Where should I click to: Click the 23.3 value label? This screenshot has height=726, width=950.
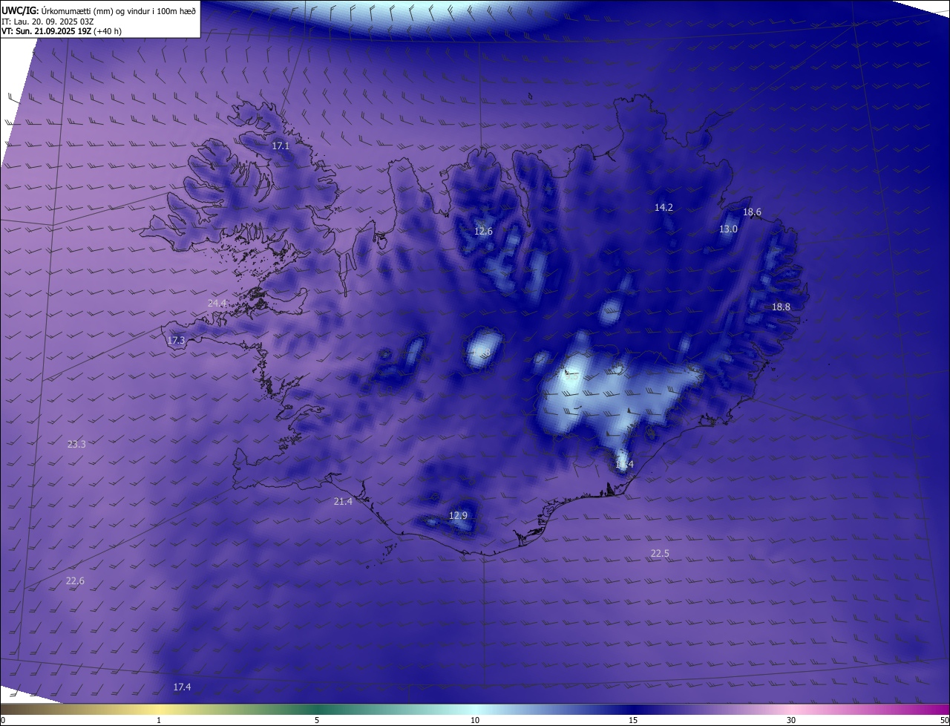76,445
